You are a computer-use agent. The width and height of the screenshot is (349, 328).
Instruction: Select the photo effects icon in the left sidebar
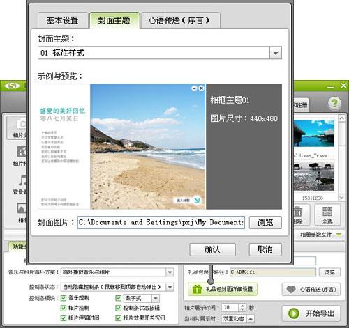click(x=22, y=151)
